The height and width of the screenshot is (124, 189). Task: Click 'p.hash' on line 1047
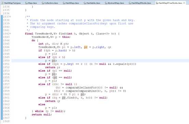coord(60,50)
